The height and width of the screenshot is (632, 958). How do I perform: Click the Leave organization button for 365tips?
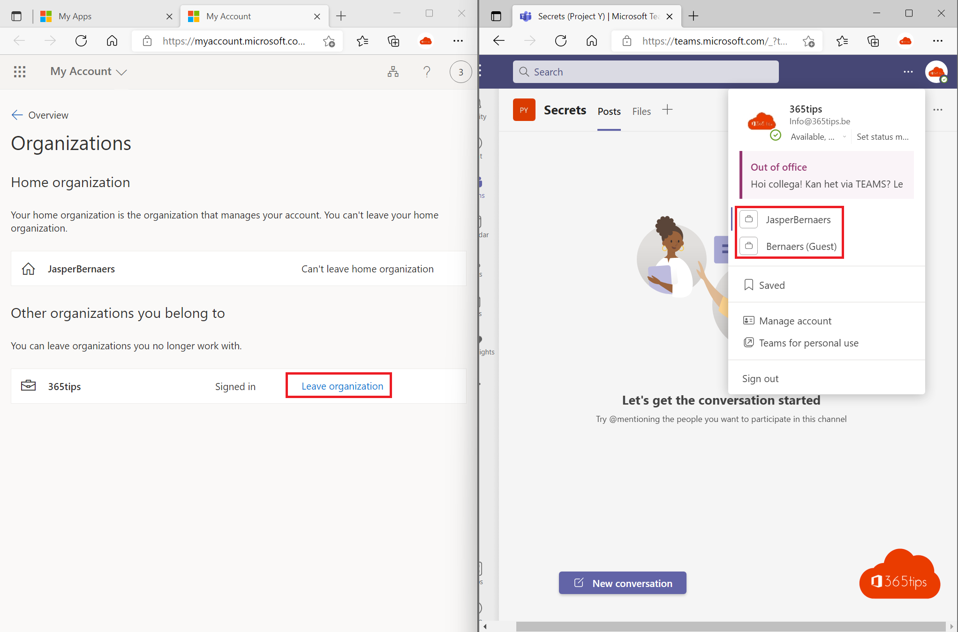[x=342, y=386]
